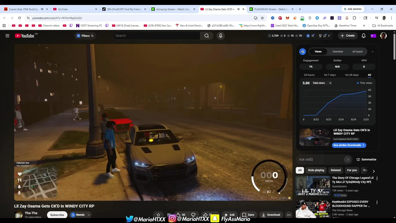
Task: Click the vidIQ panel logo badge
Action: [x=303, y=52]
